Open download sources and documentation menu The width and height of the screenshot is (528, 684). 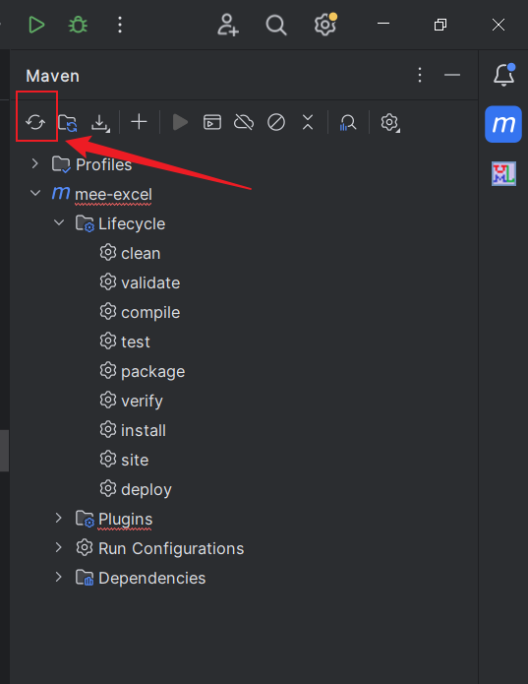point(100,123)
